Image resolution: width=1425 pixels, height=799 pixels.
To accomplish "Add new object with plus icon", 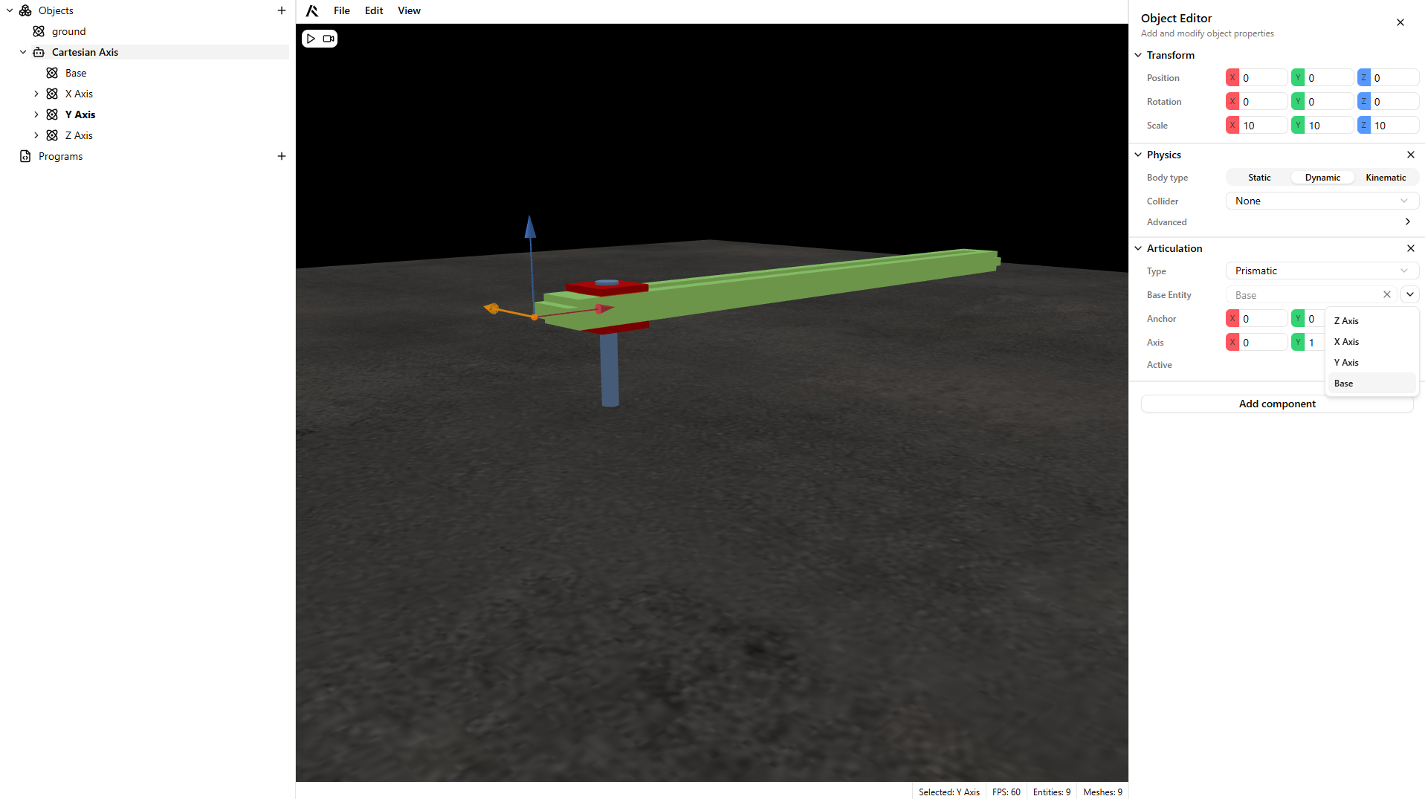I will [282, 10].
